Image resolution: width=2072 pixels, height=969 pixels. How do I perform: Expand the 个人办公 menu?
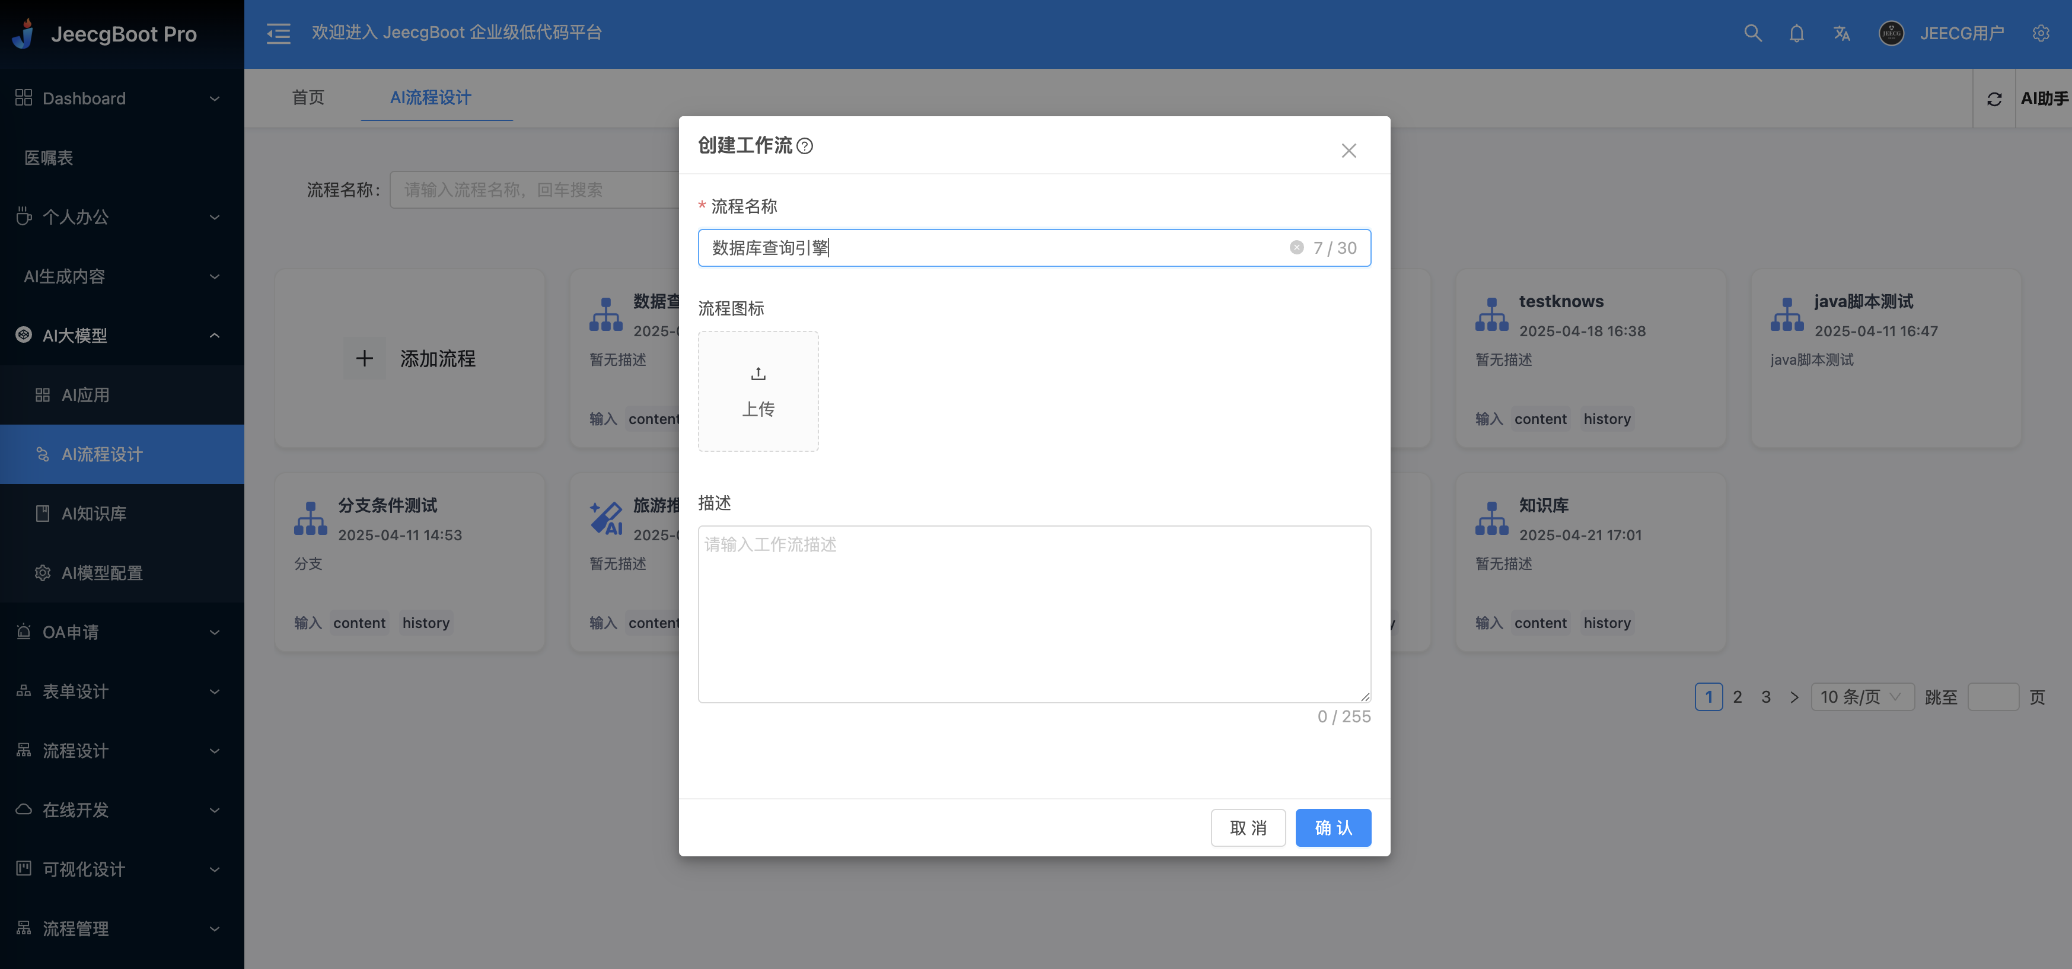click(x=122, y=216)
